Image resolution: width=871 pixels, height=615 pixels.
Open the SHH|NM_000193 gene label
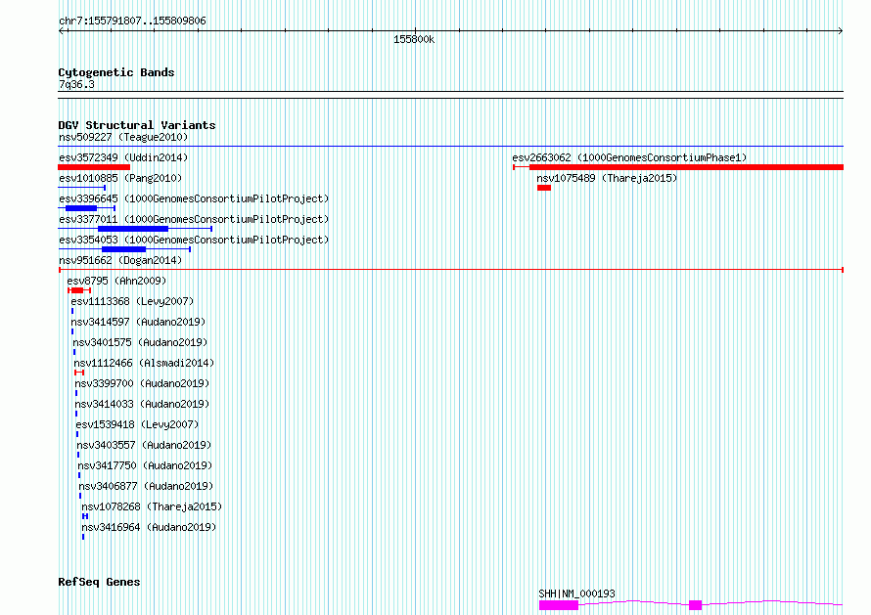[576, 593]
